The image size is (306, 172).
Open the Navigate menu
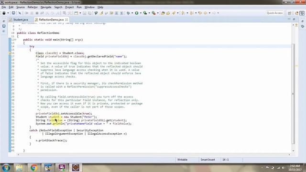[x=46, y=7]
